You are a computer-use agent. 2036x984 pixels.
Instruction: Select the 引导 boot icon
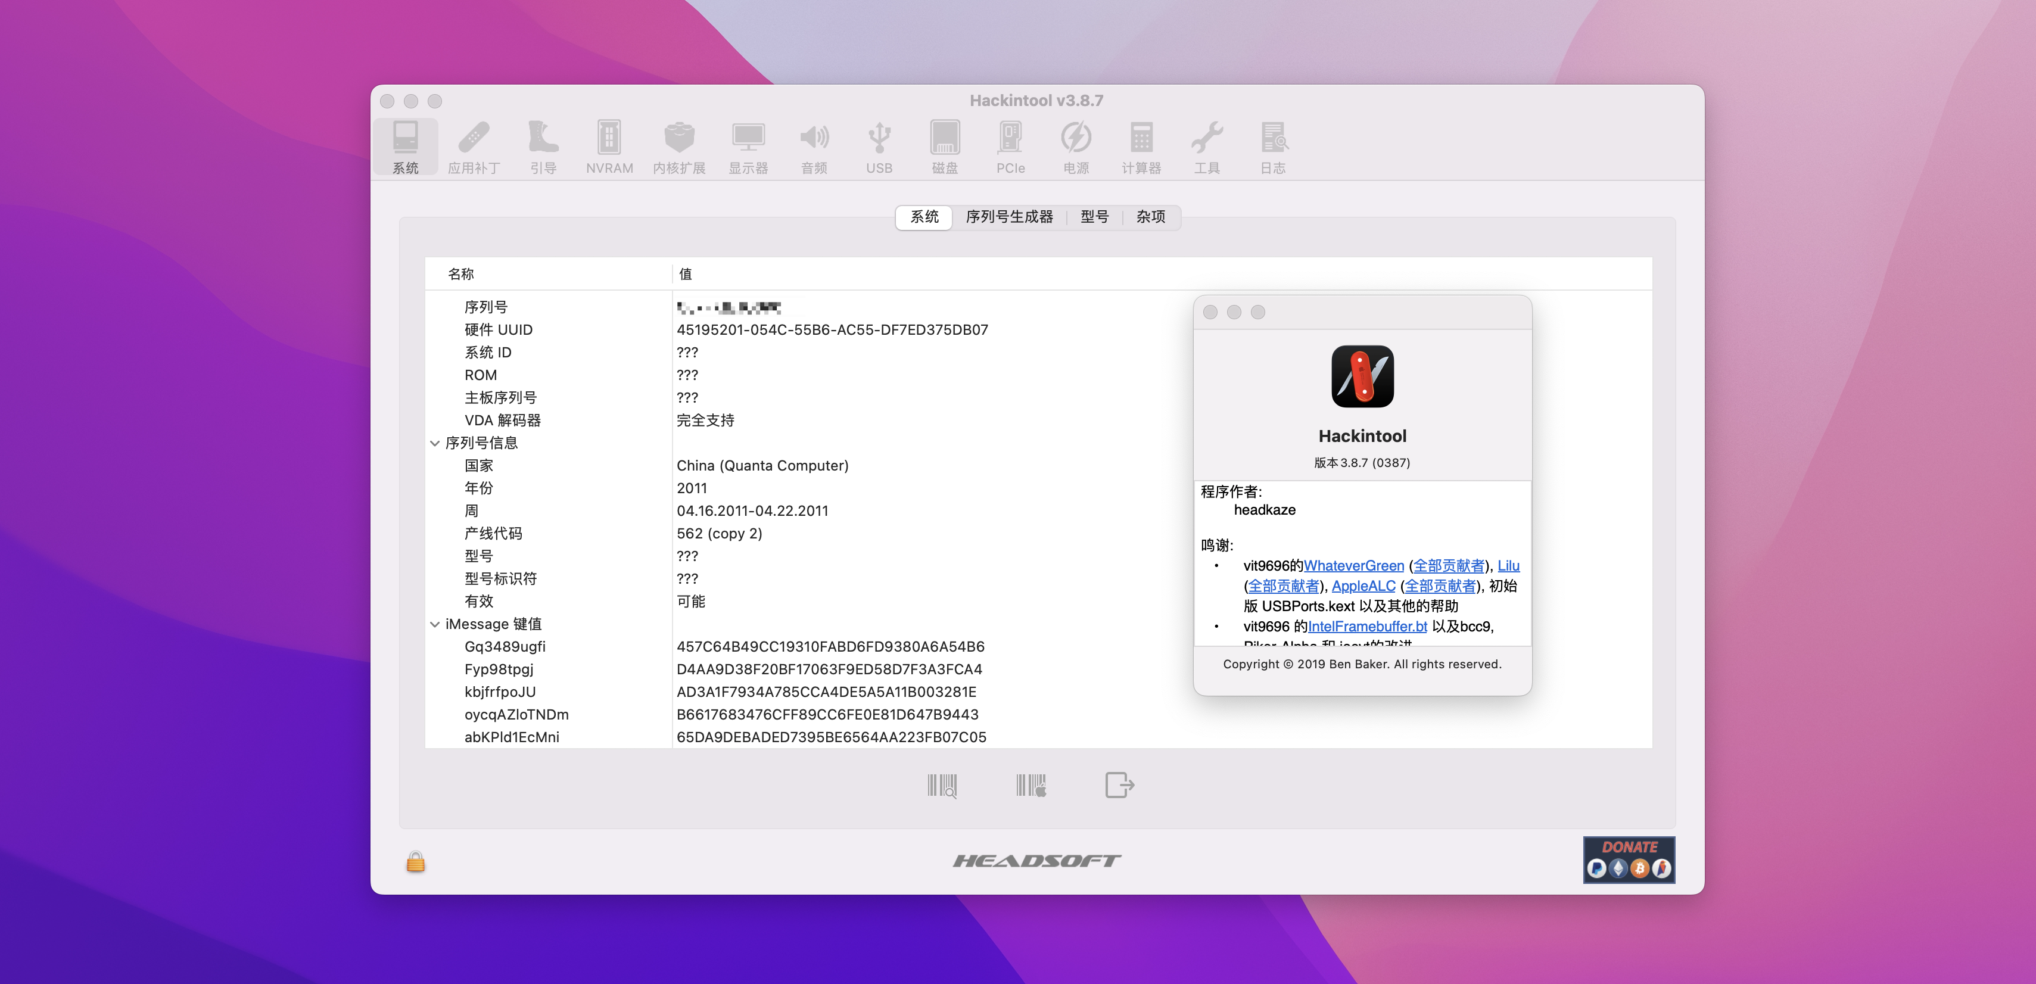pos(543,147)
